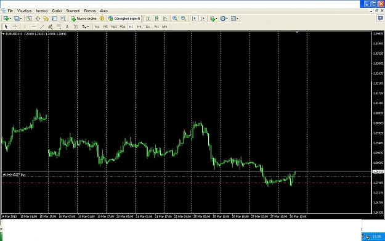Open the Strategy Tester magnifier icon
Screen dimensions: 385x241
(x=63, y=18)
